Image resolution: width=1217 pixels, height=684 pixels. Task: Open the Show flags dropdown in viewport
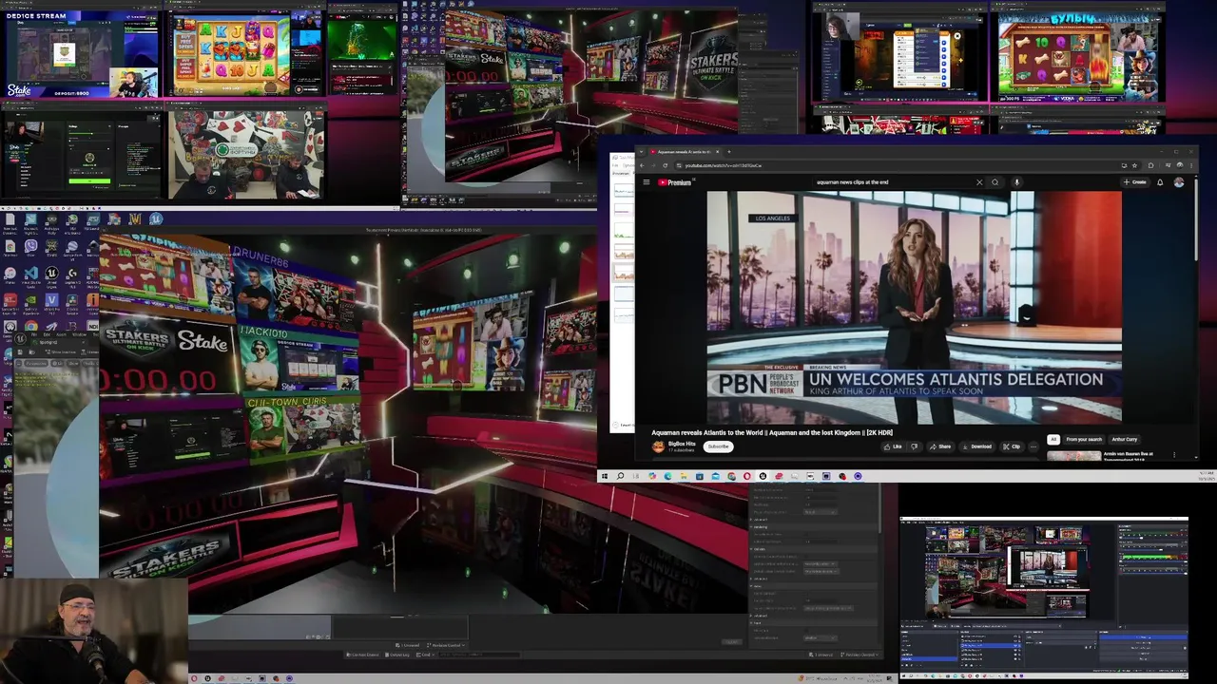tap(73, 364)
